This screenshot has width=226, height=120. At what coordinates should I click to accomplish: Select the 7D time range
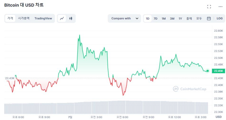tap(156, 19)
